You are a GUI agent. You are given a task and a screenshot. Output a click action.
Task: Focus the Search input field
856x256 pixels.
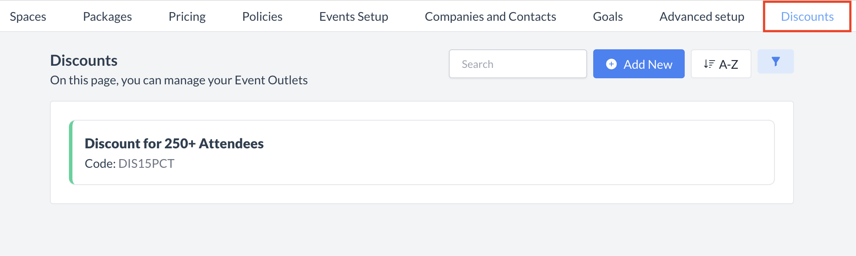click(517, 64)
